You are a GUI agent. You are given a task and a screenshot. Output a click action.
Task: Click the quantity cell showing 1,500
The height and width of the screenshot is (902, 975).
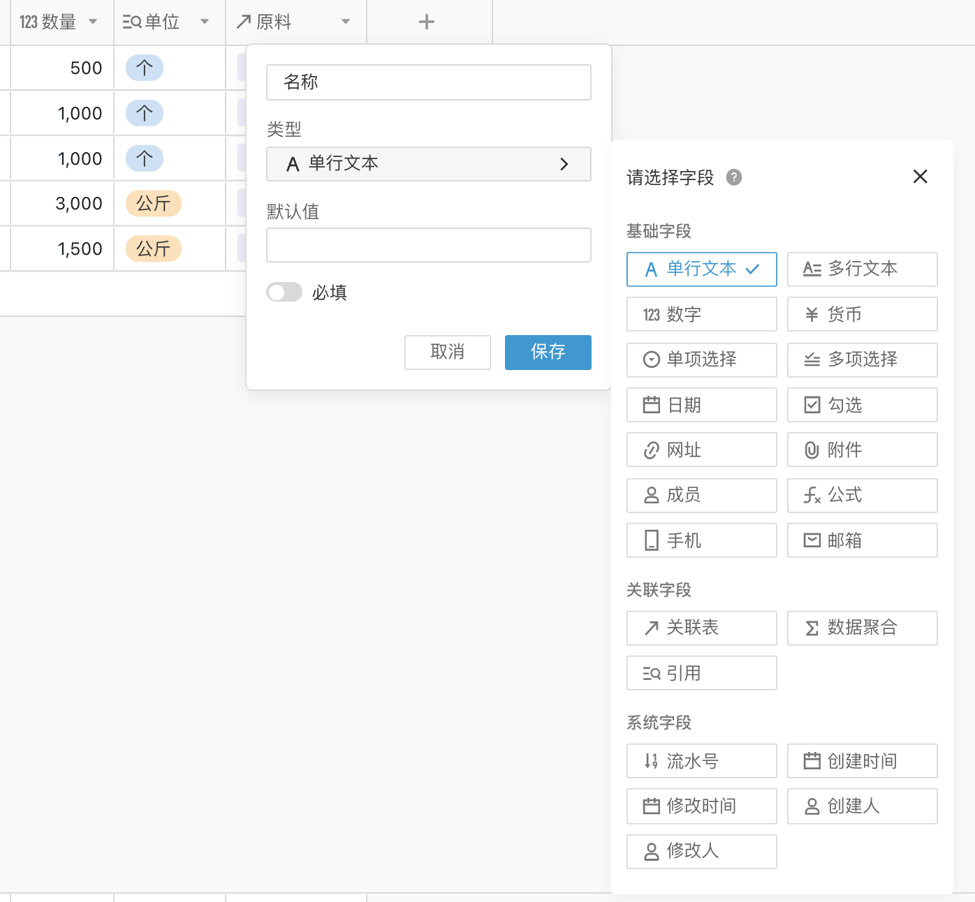click(62, 249)
